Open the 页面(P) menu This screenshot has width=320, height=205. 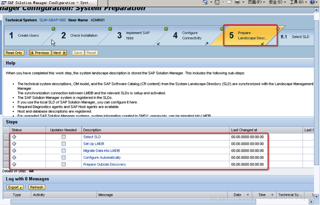coord(256,2)
